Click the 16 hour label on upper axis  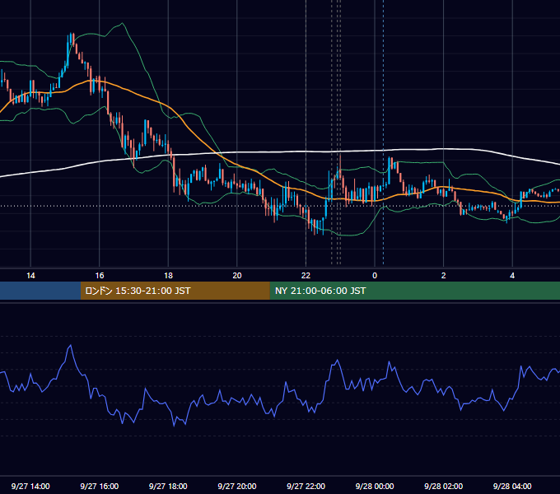(100, 276)
